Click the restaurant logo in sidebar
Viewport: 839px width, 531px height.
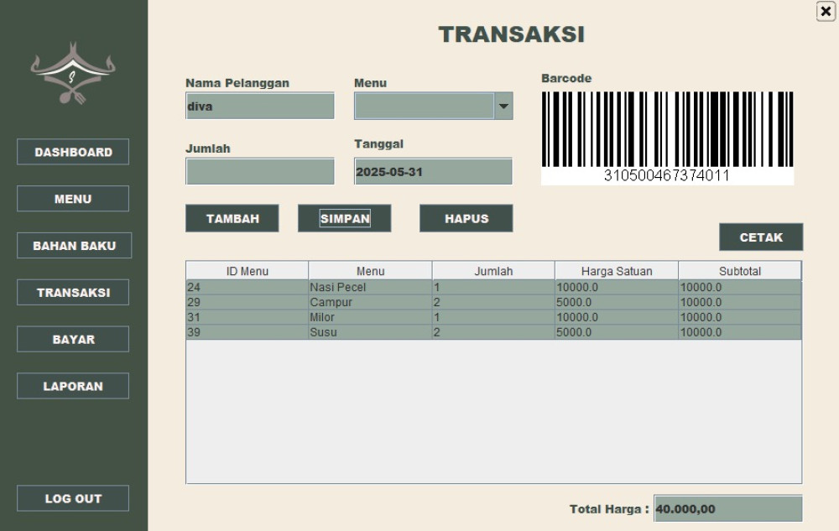pyautogui.click(x=73, y=73)
